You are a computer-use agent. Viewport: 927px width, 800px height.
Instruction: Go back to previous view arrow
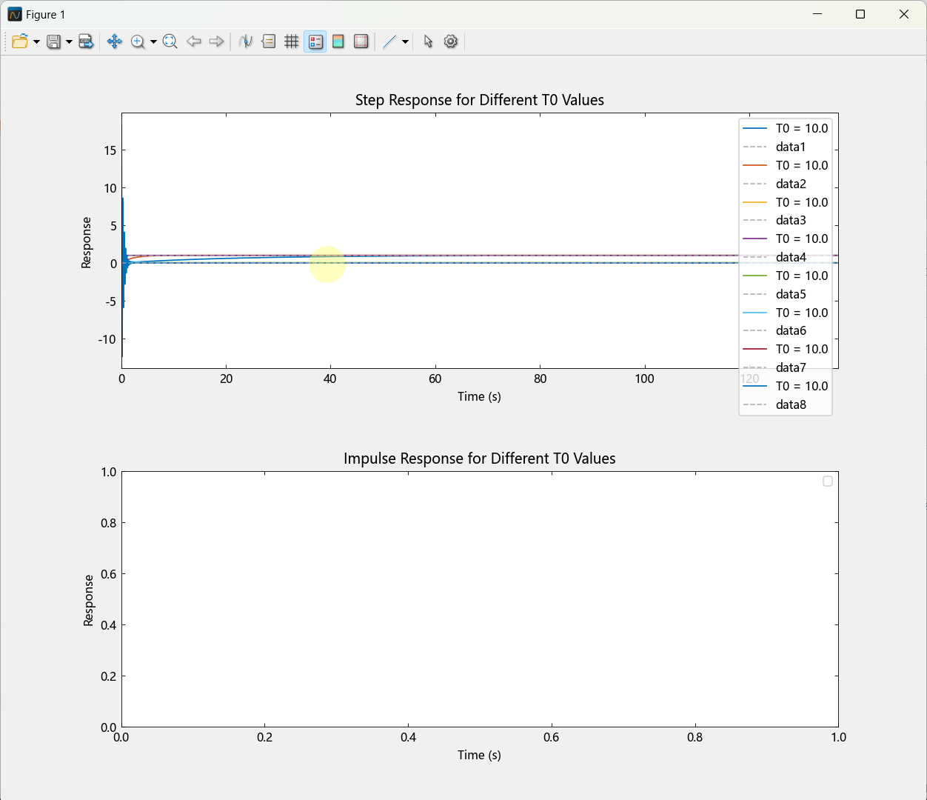pos(194,41)
